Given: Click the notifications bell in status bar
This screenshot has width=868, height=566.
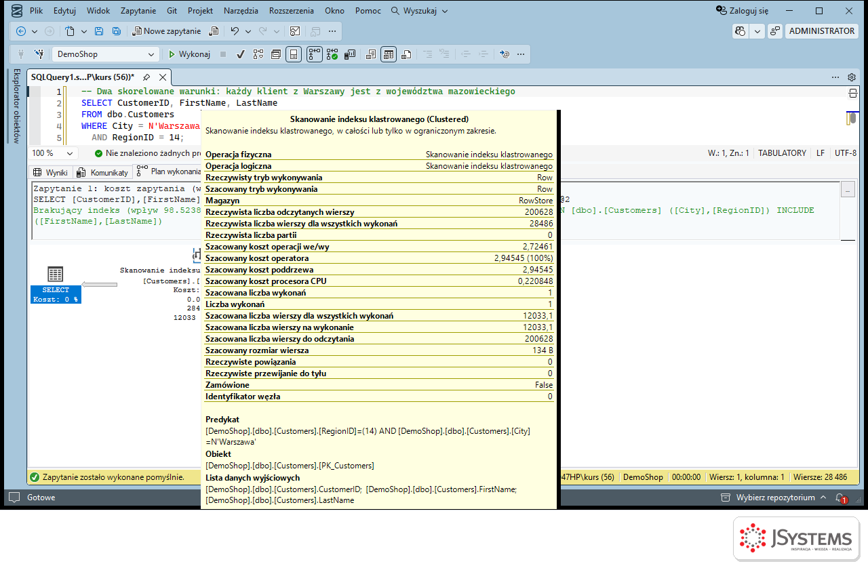Looking at the screenshot, I should [x=840, y=498].
